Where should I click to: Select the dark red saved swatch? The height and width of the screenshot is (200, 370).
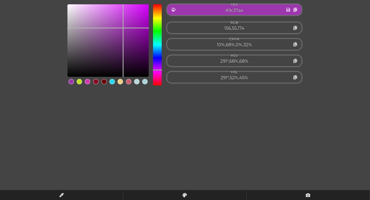[x=104, y=81]
